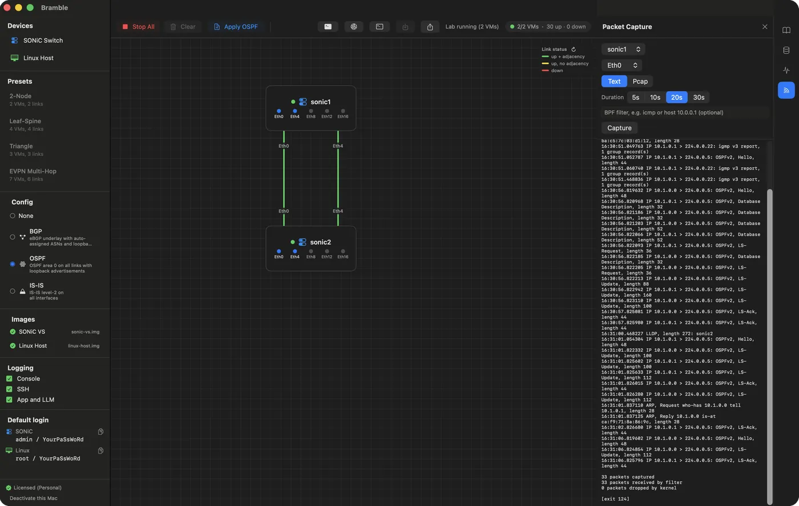The image size is (799, 506).
Task: Set capture duration to 10s
Action: click(655, 97)
